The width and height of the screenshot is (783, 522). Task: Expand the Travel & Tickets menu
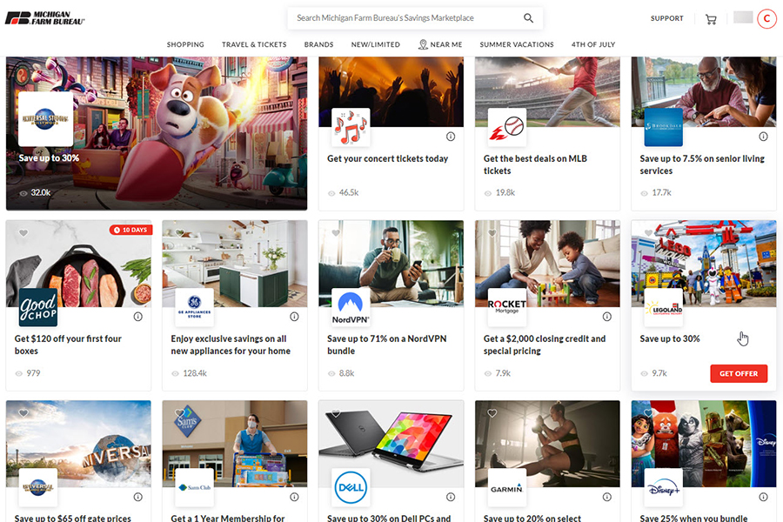tap(254, 44)
